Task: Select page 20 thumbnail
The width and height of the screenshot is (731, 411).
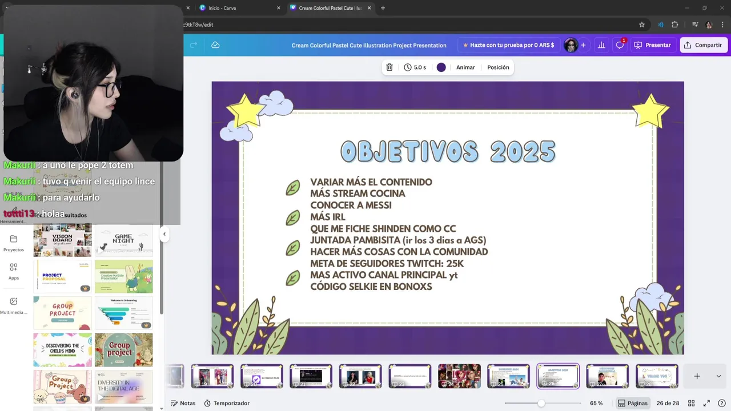Action: coord(262,376)
